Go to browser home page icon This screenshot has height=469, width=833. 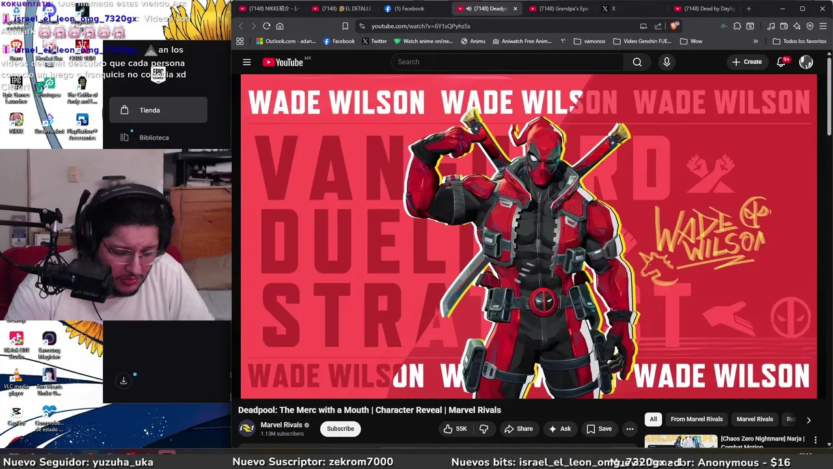tap(280, 26)
